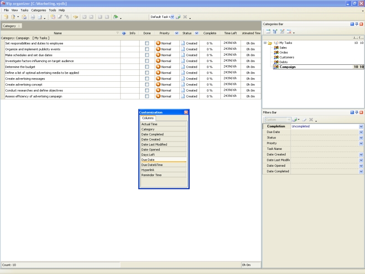Expand the Default Task view combo box
This screenshot has width=365, height=274.
pyautogui.click(x=172, y=17)
